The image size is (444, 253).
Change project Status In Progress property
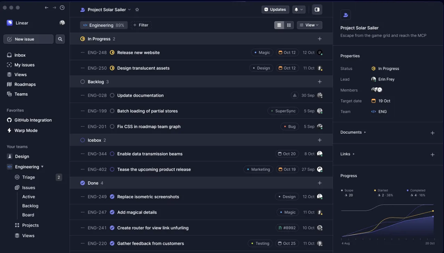(385, 69)
